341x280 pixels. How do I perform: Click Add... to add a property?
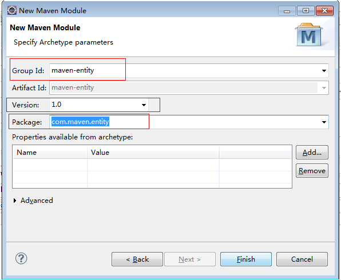click(312, 153)
